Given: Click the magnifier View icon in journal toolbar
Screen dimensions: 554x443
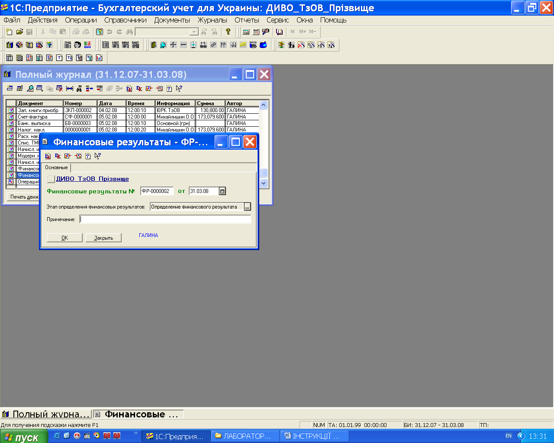Looking at the screenshot, I should [x=30, y=89].
